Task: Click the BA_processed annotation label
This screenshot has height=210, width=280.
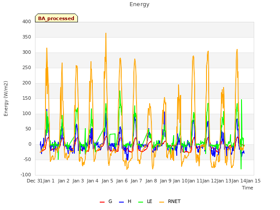Action: (x=56, y=18)
